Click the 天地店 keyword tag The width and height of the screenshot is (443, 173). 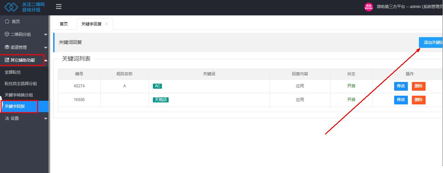pyautogui.click(x=161, y=100)
